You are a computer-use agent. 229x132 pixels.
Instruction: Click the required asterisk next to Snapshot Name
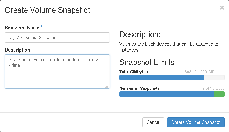41,27
